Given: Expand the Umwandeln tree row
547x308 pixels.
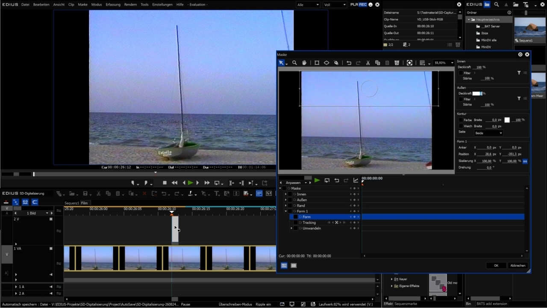Looking at the screenshot, I should [291, 228].
